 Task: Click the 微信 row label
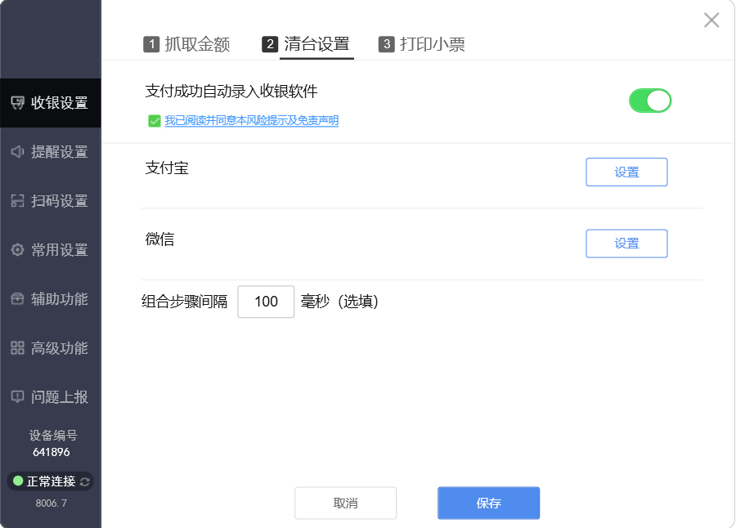pyautogui.click(x=159, y=239)
